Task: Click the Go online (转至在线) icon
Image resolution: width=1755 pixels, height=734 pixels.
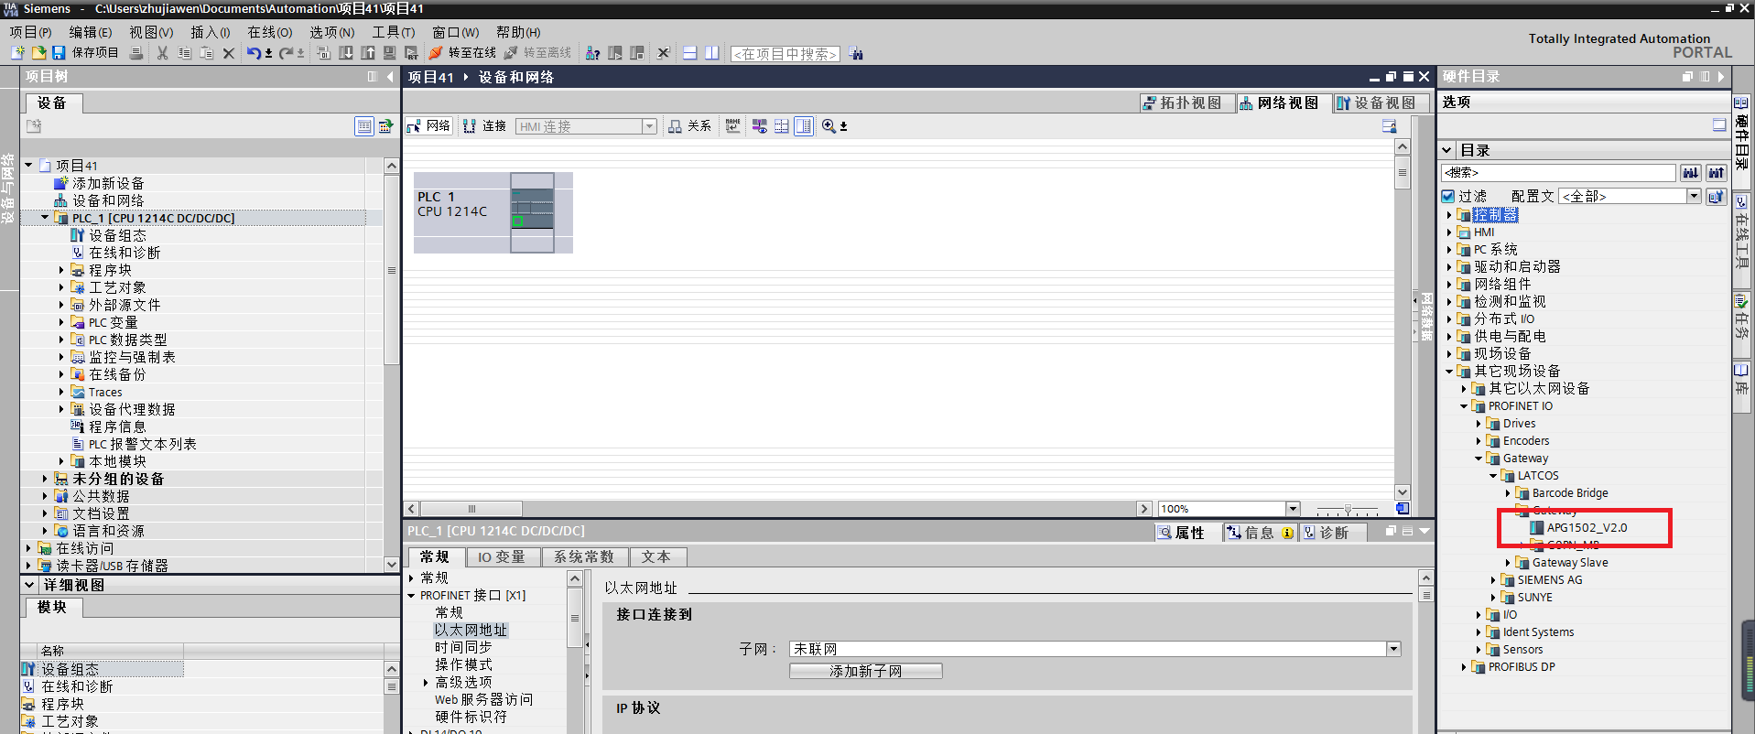Action: [x=436, y=53]
